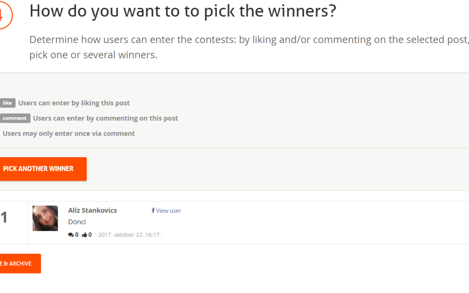Click the Facebook logo icon beside View user
The width and height of the screenshot is (469, 293).
pyautogui.click(x=153, y=211)
